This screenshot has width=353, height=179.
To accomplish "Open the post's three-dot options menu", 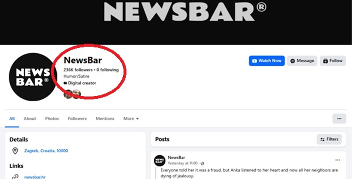I will click(338, 160).
